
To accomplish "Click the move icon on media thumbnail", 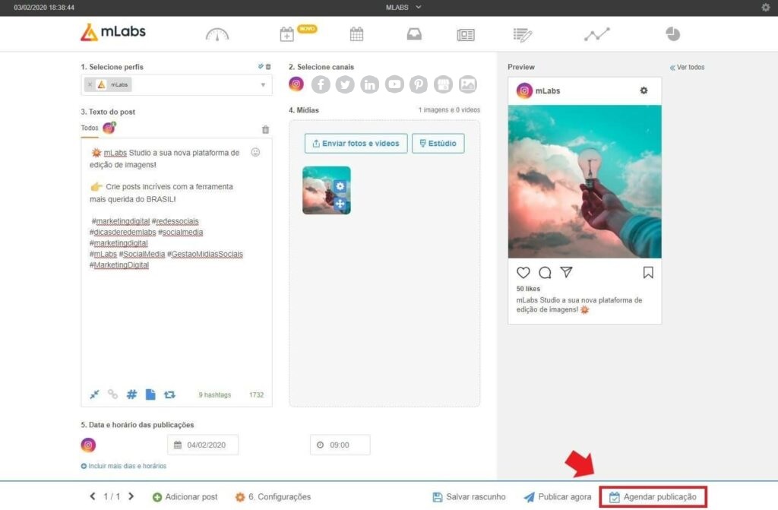I will pyautogui.click(x=340, y=204).
